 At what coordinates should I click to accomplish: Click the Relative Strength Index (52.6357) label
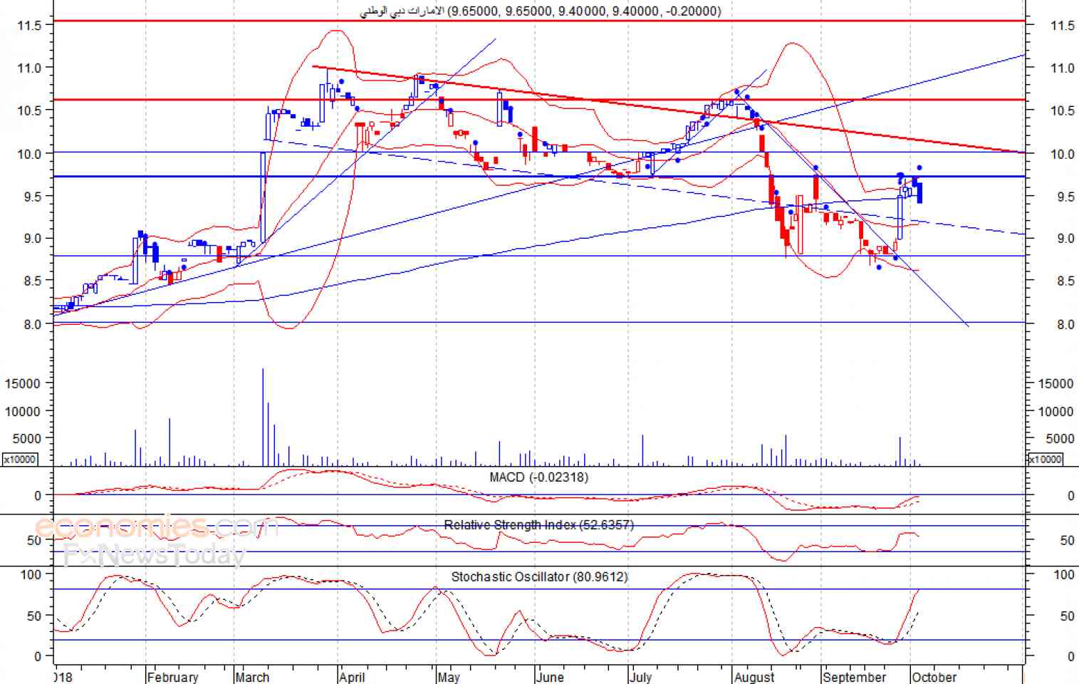click(x=538, y=525)
